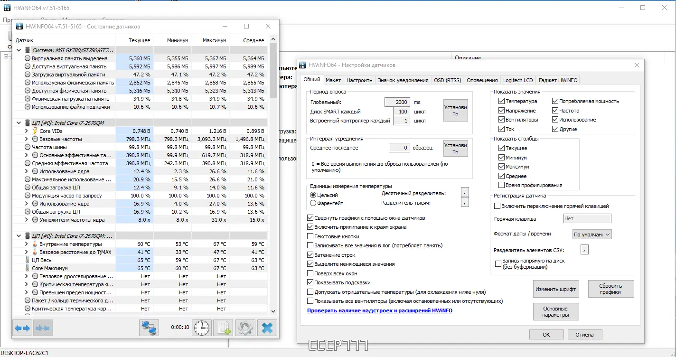Toggle the Вентиляторы checkbox
This screenshot has width=676, height=357.
click(x=502, y=120)
